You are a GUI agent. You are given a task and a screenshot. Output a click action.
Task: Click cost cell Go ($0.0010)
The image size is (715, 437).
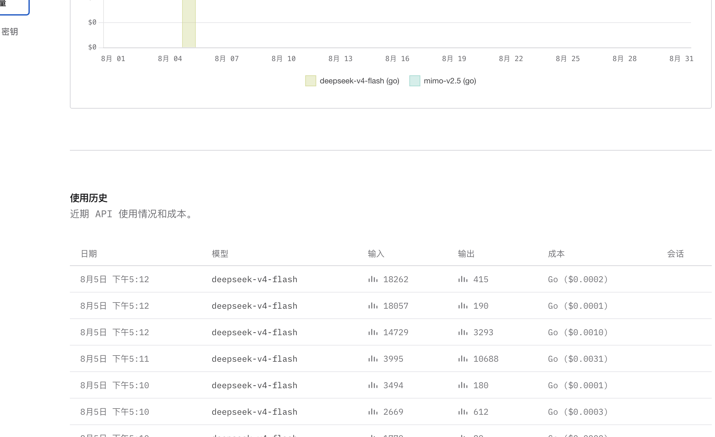578,332
